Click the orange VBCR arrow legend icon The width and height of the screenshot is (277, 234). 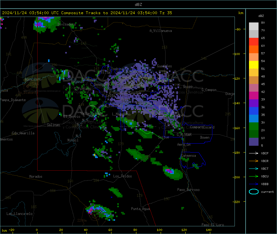coord(254,161)
